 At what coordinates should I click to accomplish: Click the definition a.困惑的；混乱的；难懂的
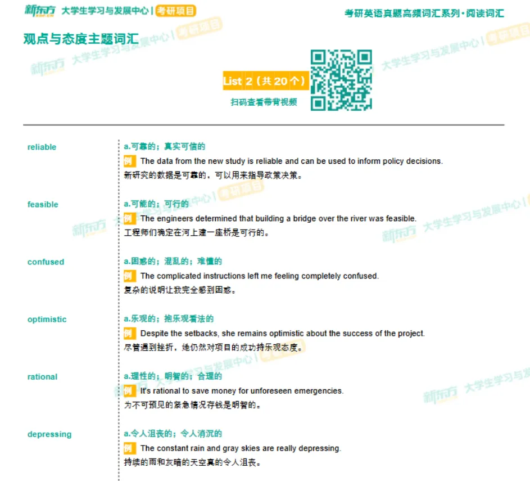pyautogui.click(x=173, y=261)
